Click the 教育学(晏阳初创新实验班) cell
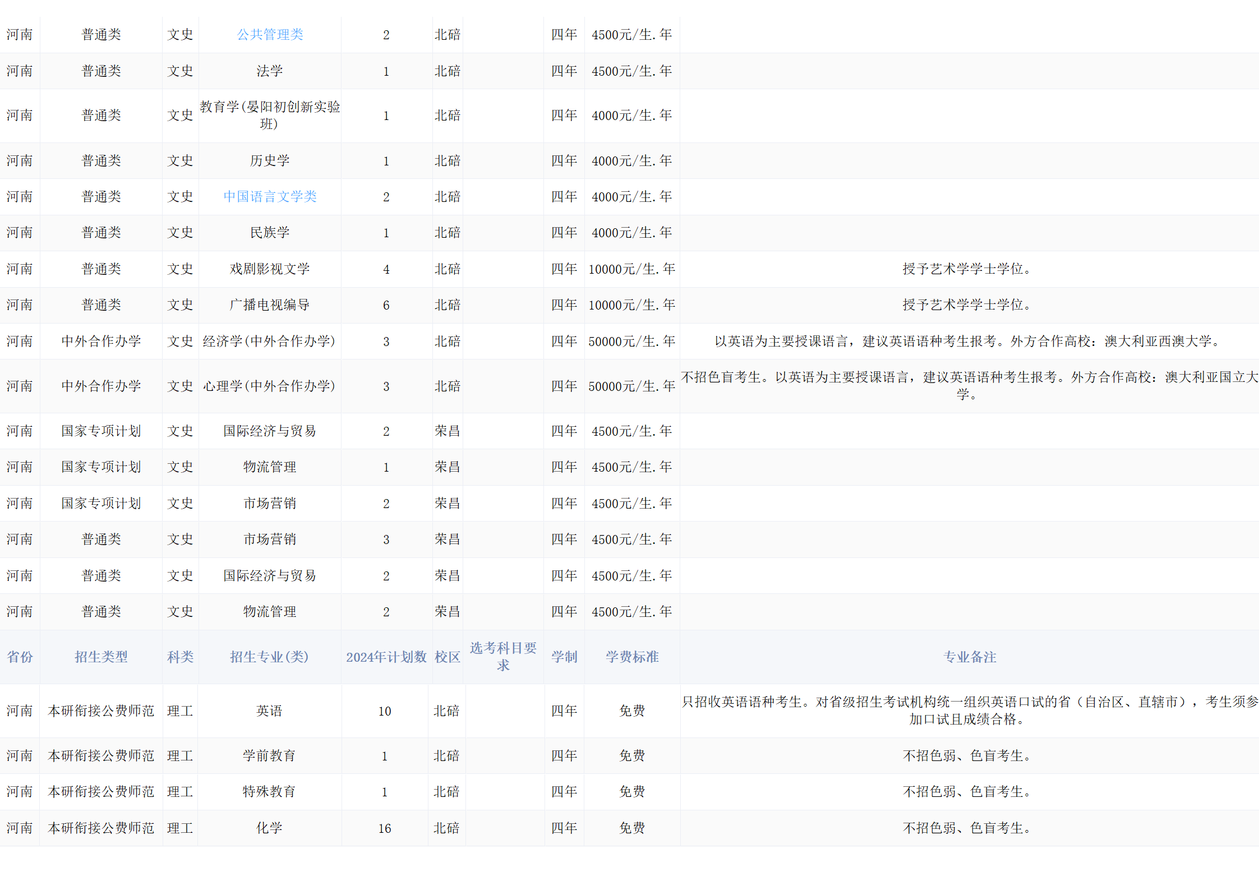 [270, 116]
